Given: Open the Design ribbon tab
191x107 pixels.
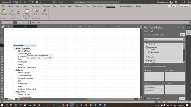Looking at the screenshot, I should click(138, 6).
